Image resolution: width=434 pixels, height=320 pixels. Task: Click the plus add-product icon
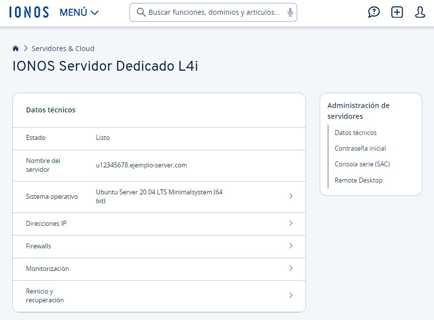(397, 12)
